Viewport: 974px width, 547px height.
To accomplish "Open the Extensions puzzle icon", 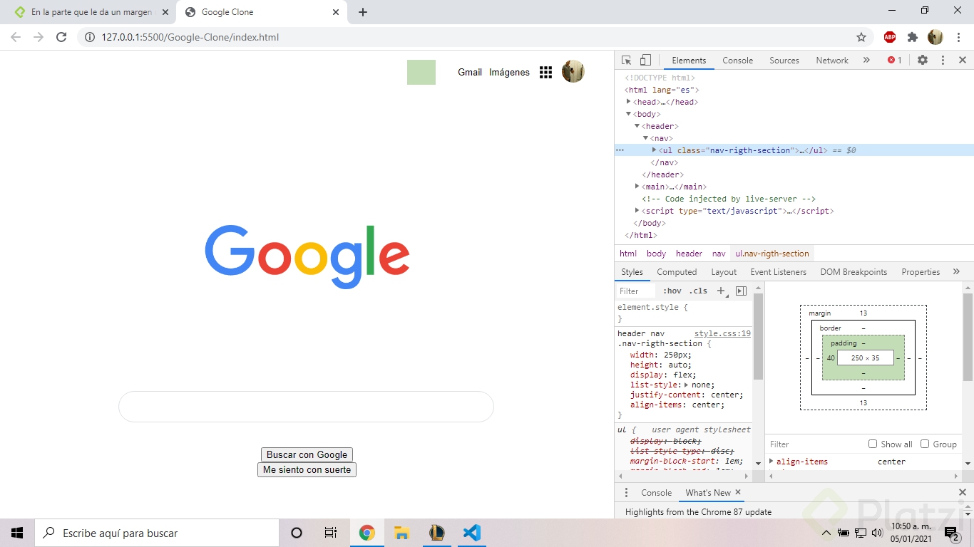I will [x=912, y=37].
